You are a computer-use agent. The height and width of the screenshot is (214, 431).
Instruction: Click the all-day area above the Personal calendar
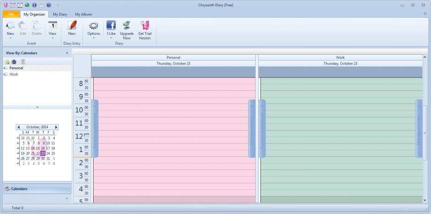(173, 72)
